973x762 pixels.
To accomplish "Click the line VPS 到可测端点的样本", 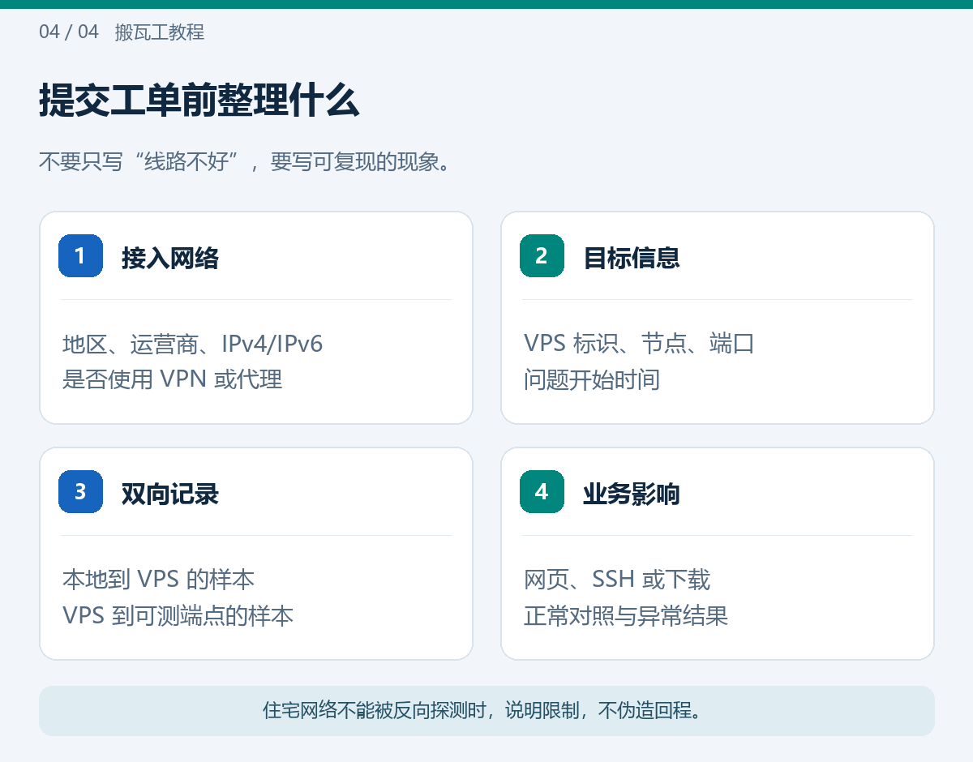I will click(178, 615).
